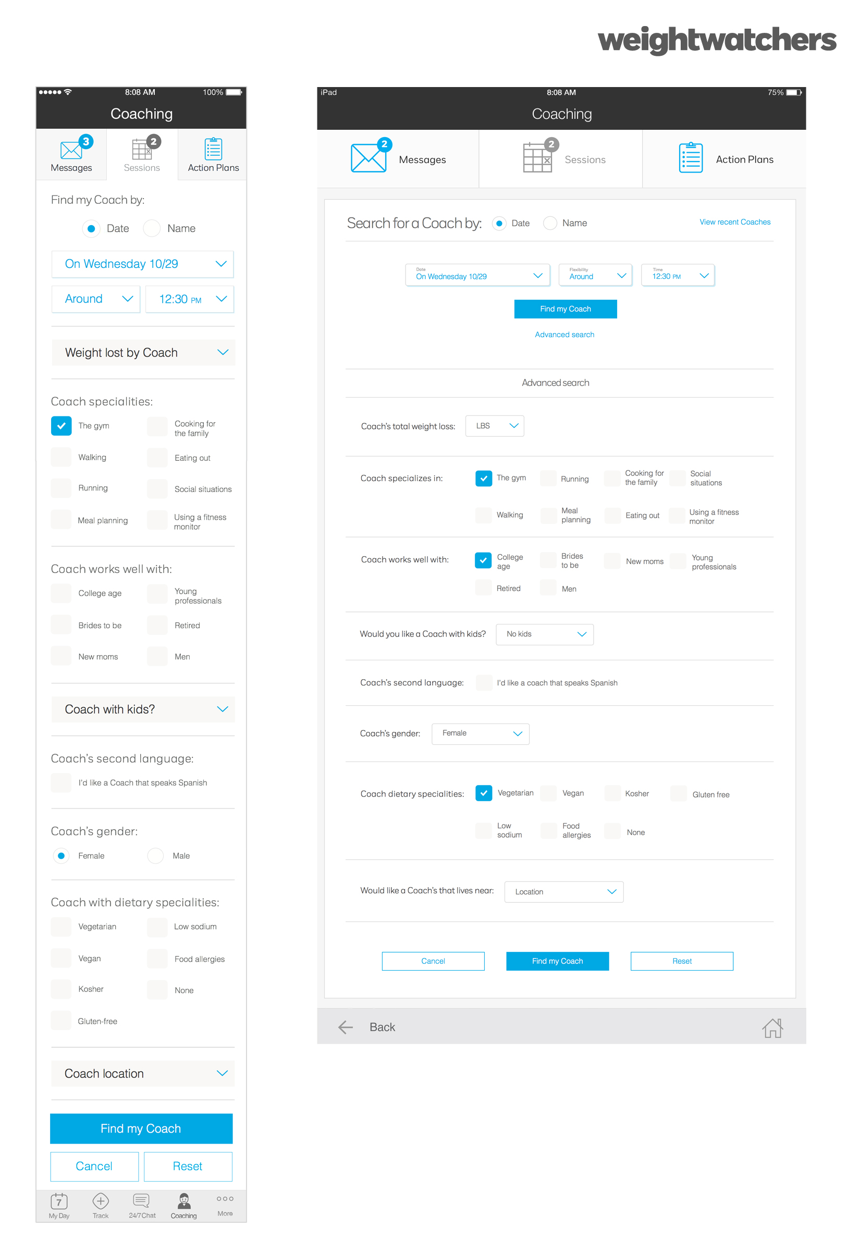Open More dots icon in bottom bar

[x=225, y=1199]
